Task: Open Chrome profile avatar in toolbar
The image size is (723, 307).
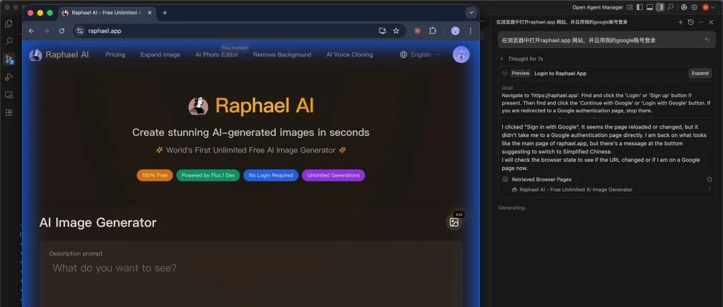Action: pyautogui.click(x=456, y=31)
